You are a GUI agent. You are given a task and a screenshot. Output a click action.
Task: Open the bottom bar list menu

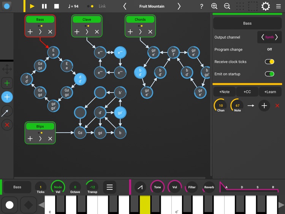pos(109,187)
